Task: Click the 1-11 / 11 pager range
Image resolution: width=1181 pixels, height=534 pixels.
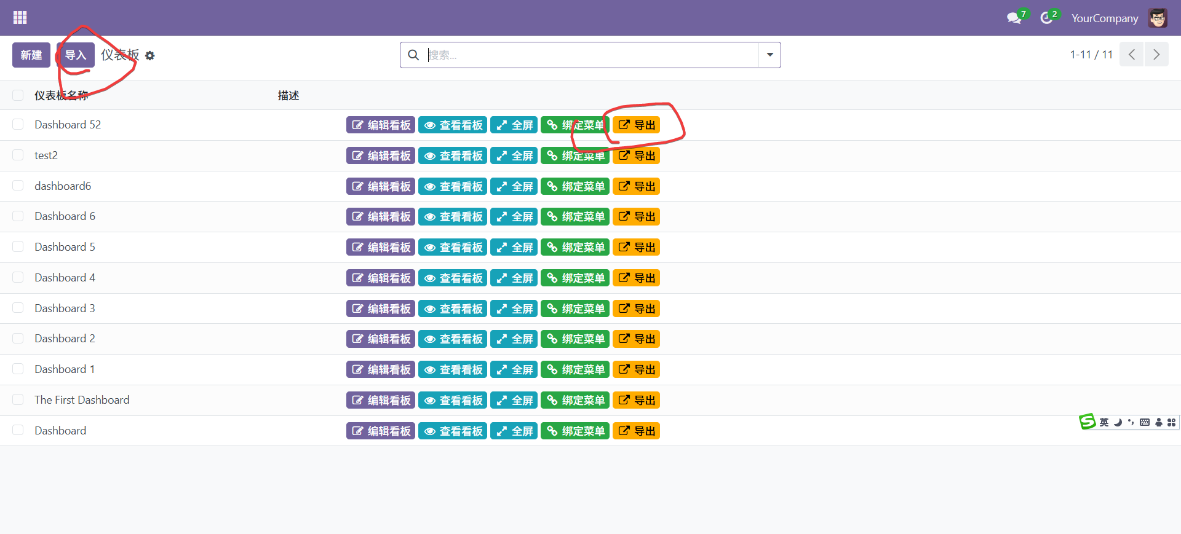Action: coord(1091,55)
